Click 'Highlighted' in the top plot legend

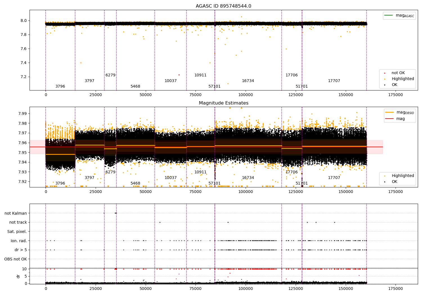(399, 79)
